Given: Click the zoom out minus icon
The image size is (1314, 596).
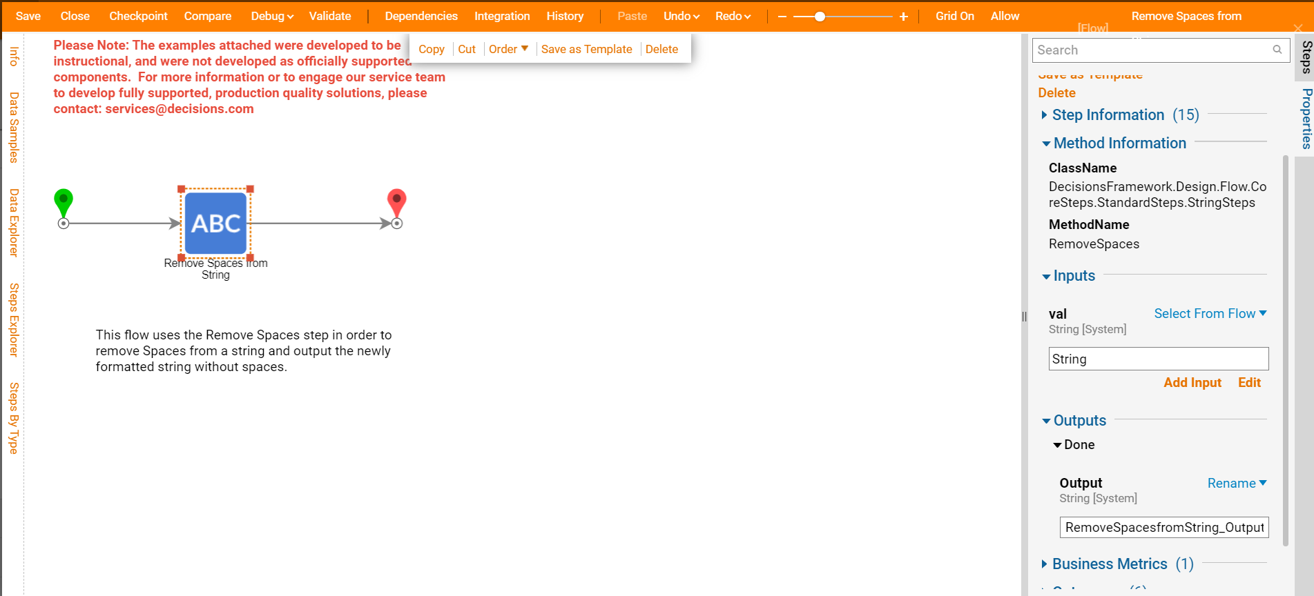Looking at the screenshot, I should [782, 17].
